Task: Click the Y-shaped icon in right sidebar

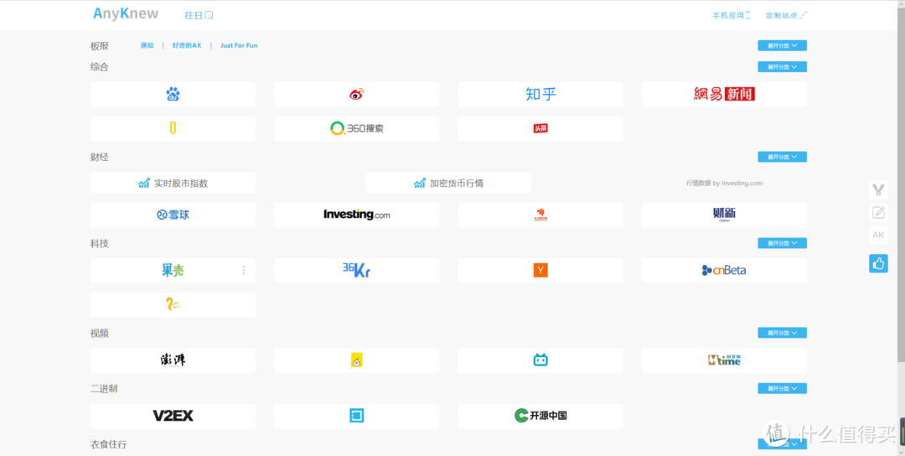Action: (x=878, y=189)
